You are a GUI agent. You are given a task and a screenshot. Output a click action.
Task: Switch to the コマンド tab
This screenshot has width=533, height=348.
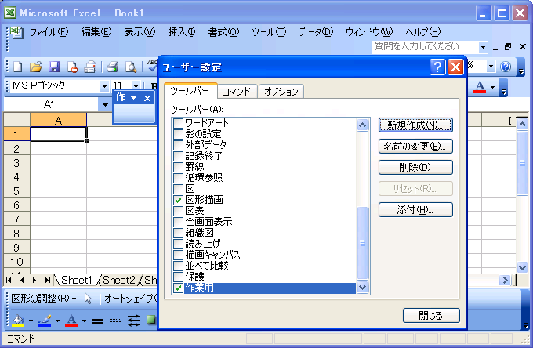point(237,91)
